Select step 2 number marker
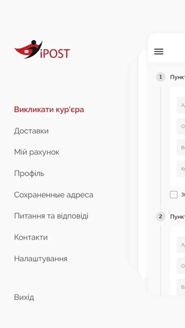 [161, 216]
